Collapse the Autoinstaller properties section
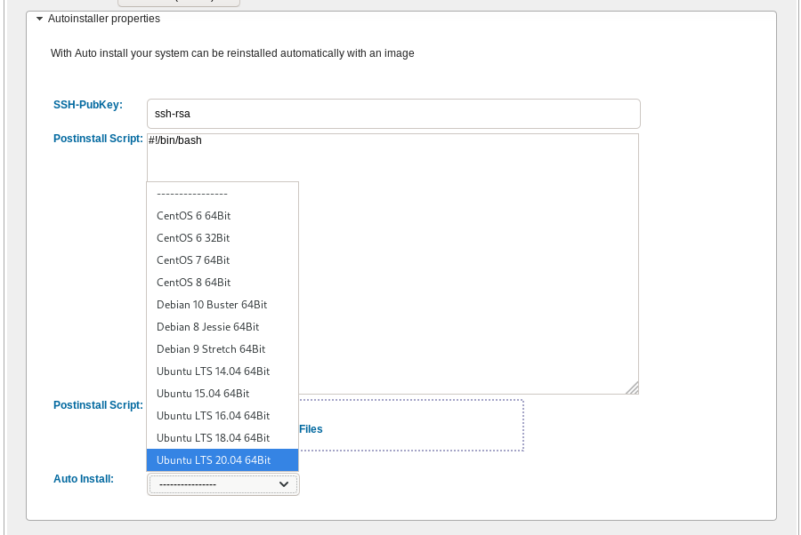801x535 pixels. [40, 19]
